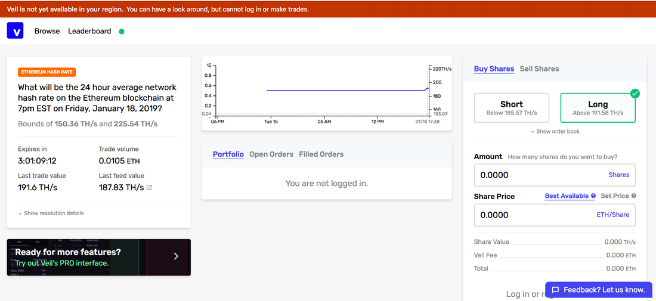The width and height of the screenshot is (656, 301).
Task: Open the Filled Orders tab
Action: (x=321, y=154)
